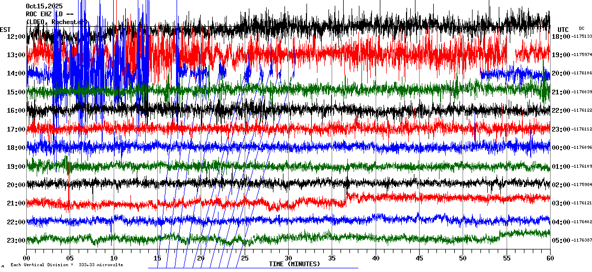Image resolution: width=592 pixels, height=272 pixels.
Task: Click the 00:00 UTC row label
Action: tap(561, 148)
